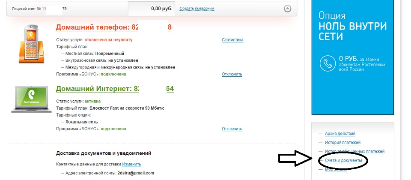This screenshot has height=180, width=411.
Task: Select Счета и документы in the sidebar
Action: coord(343,160)
